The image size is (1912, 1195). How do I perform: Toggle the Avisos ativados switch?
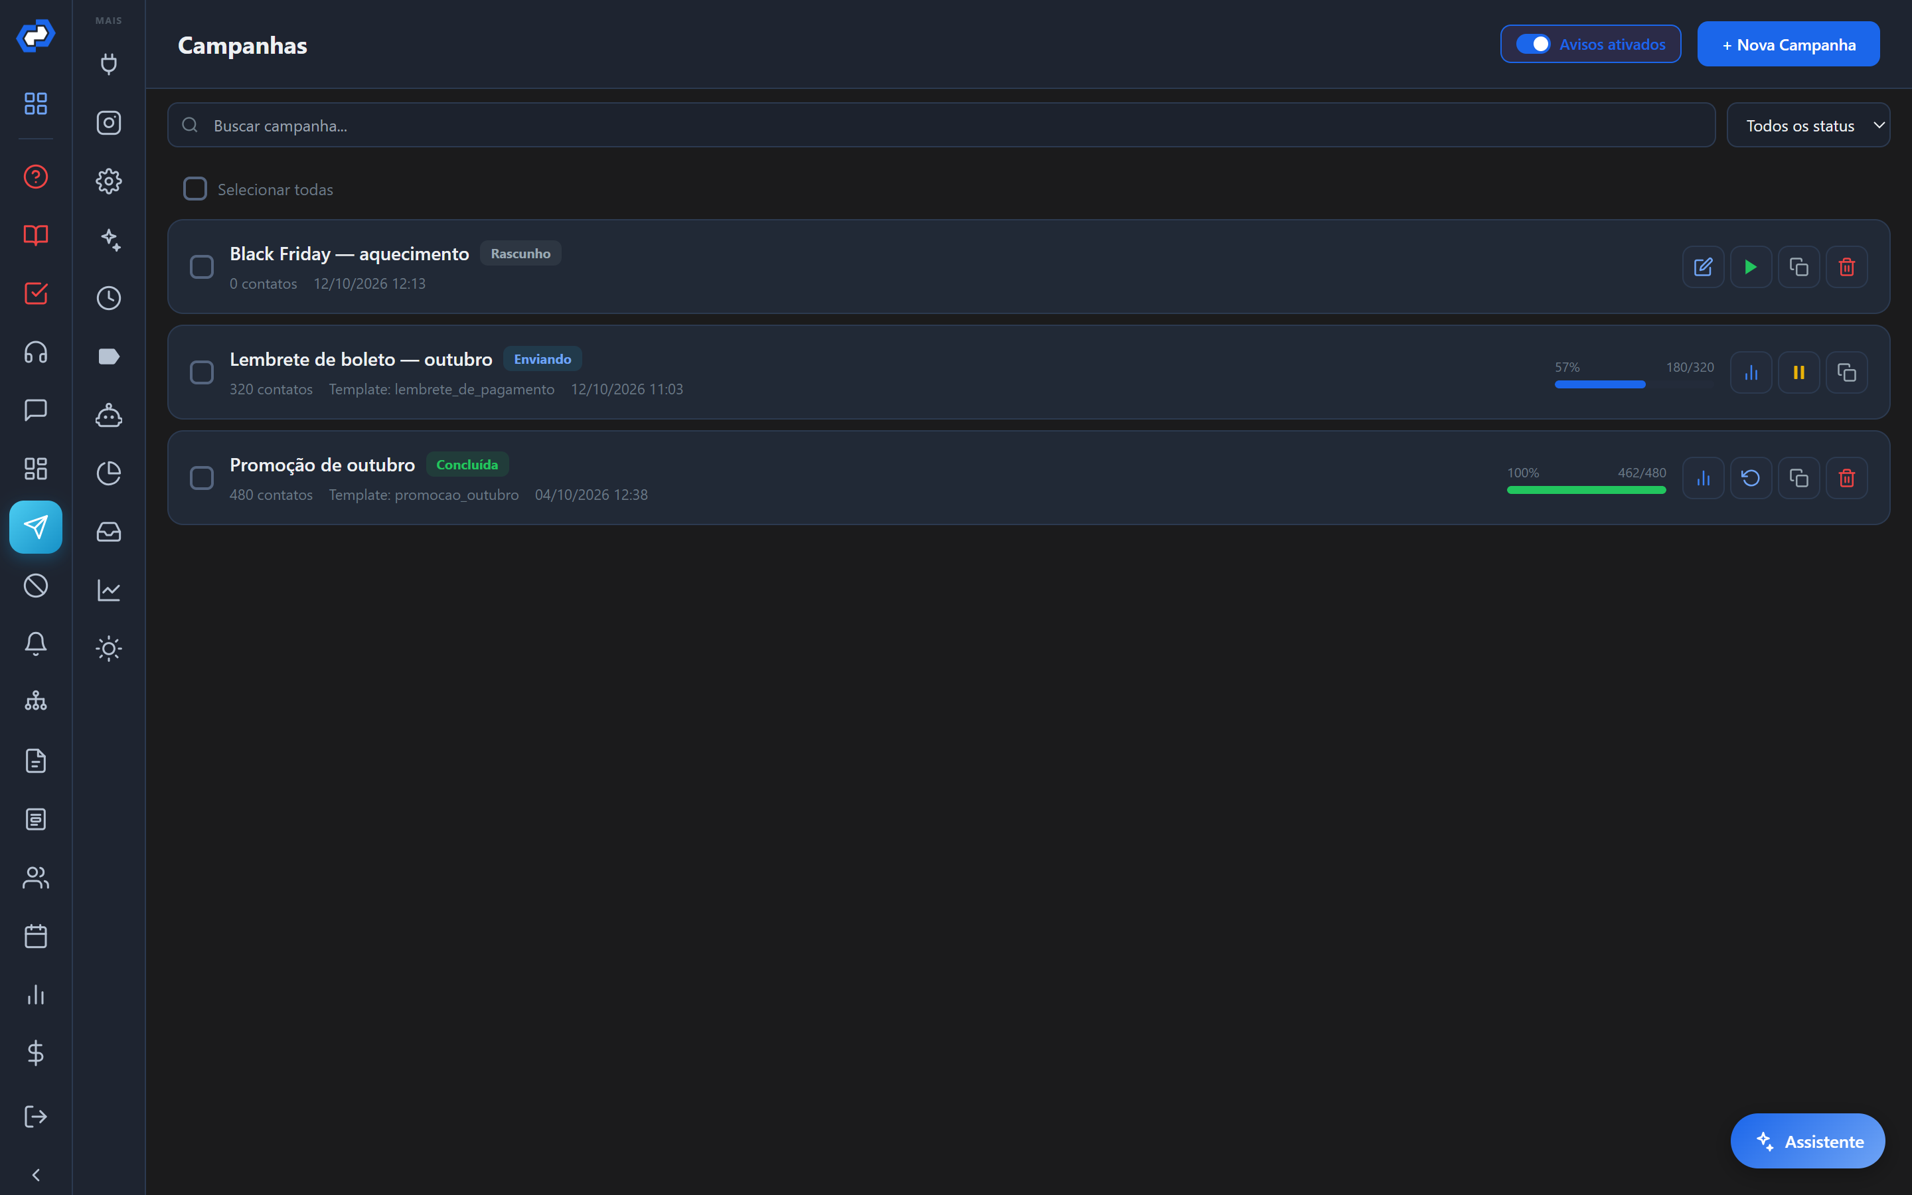pyautogui.click(x=1533, y=44)
